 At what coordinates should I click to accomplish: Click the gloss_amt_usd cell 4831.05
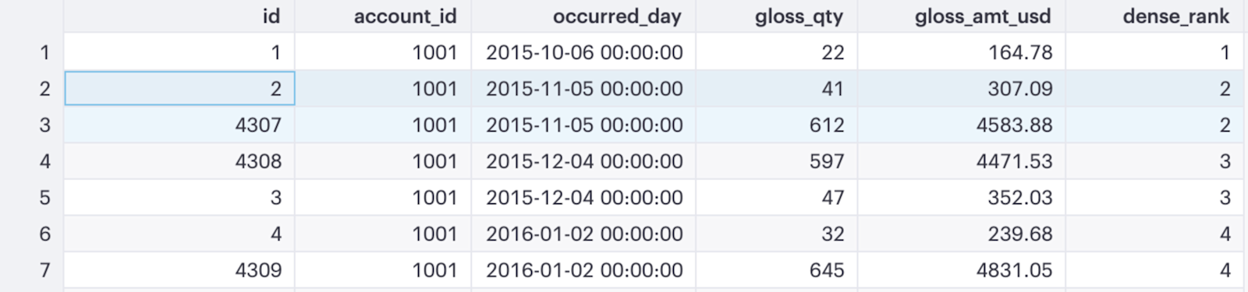(962, 269)
